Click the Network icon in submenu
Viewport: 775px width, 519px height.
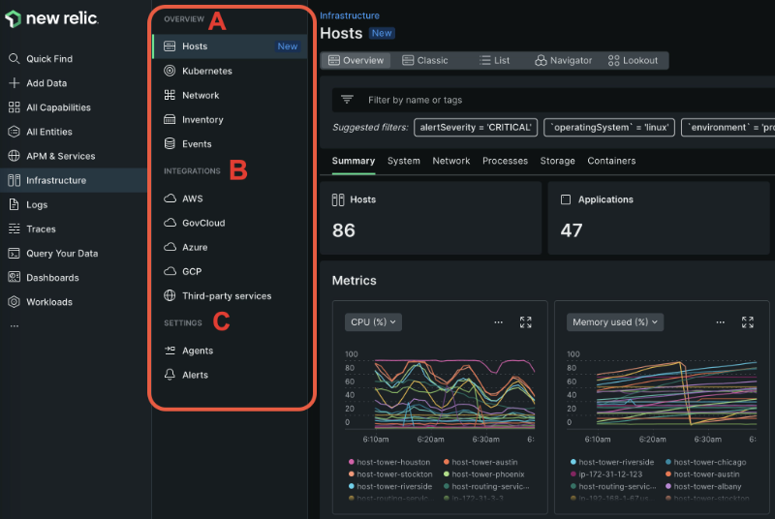tap(170, 95)
